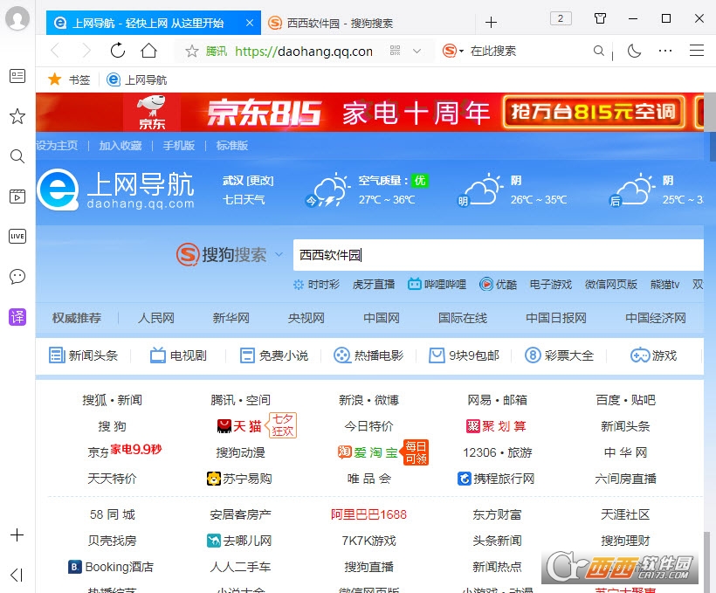The height and width of the screenshot is (593, 716).
Task: Open 9块9包邮 category
Action: point(464,355)
